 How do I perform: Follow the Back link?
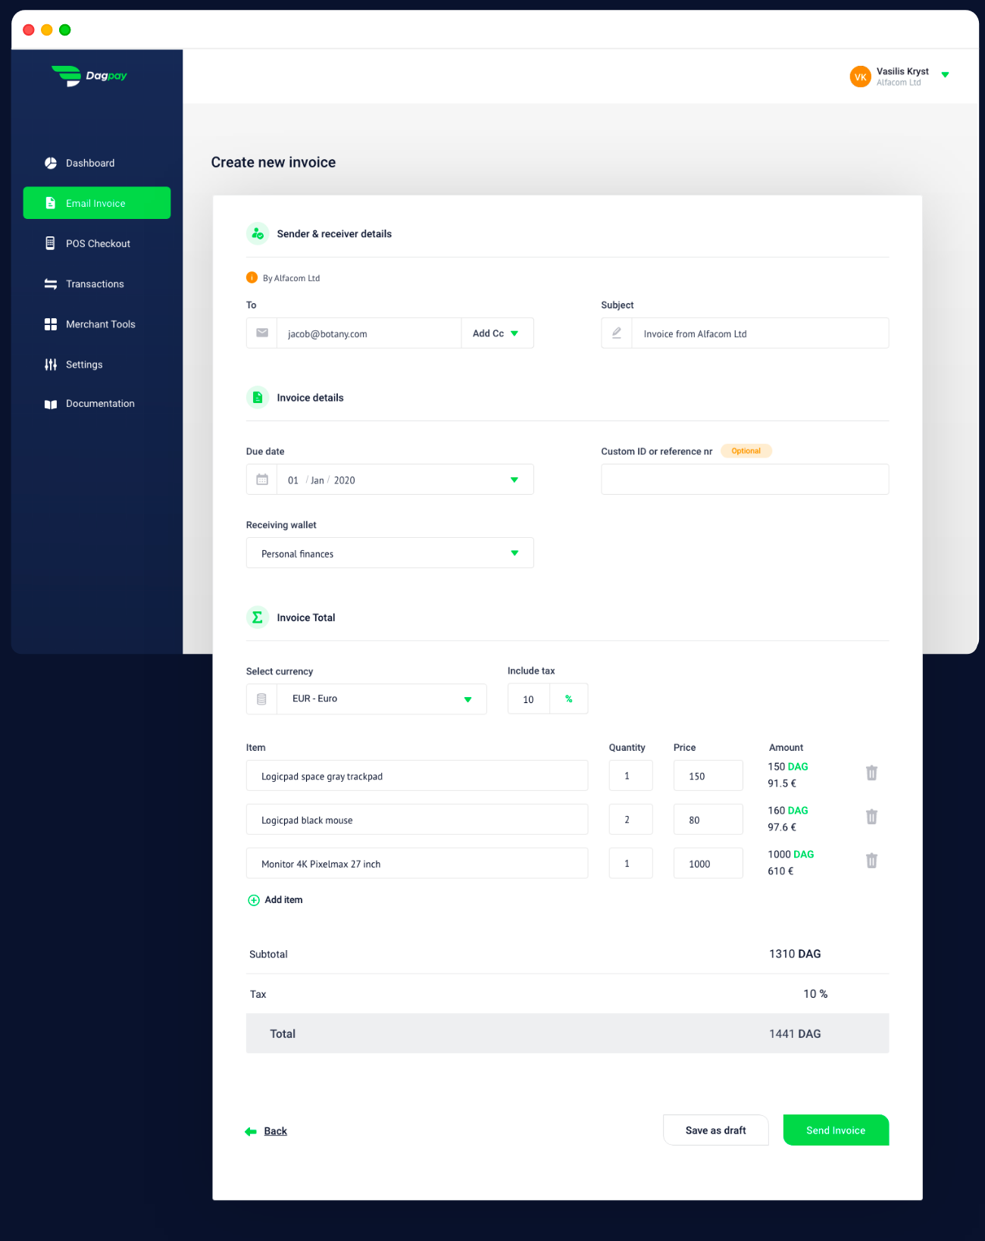[x=275, y=1131]
